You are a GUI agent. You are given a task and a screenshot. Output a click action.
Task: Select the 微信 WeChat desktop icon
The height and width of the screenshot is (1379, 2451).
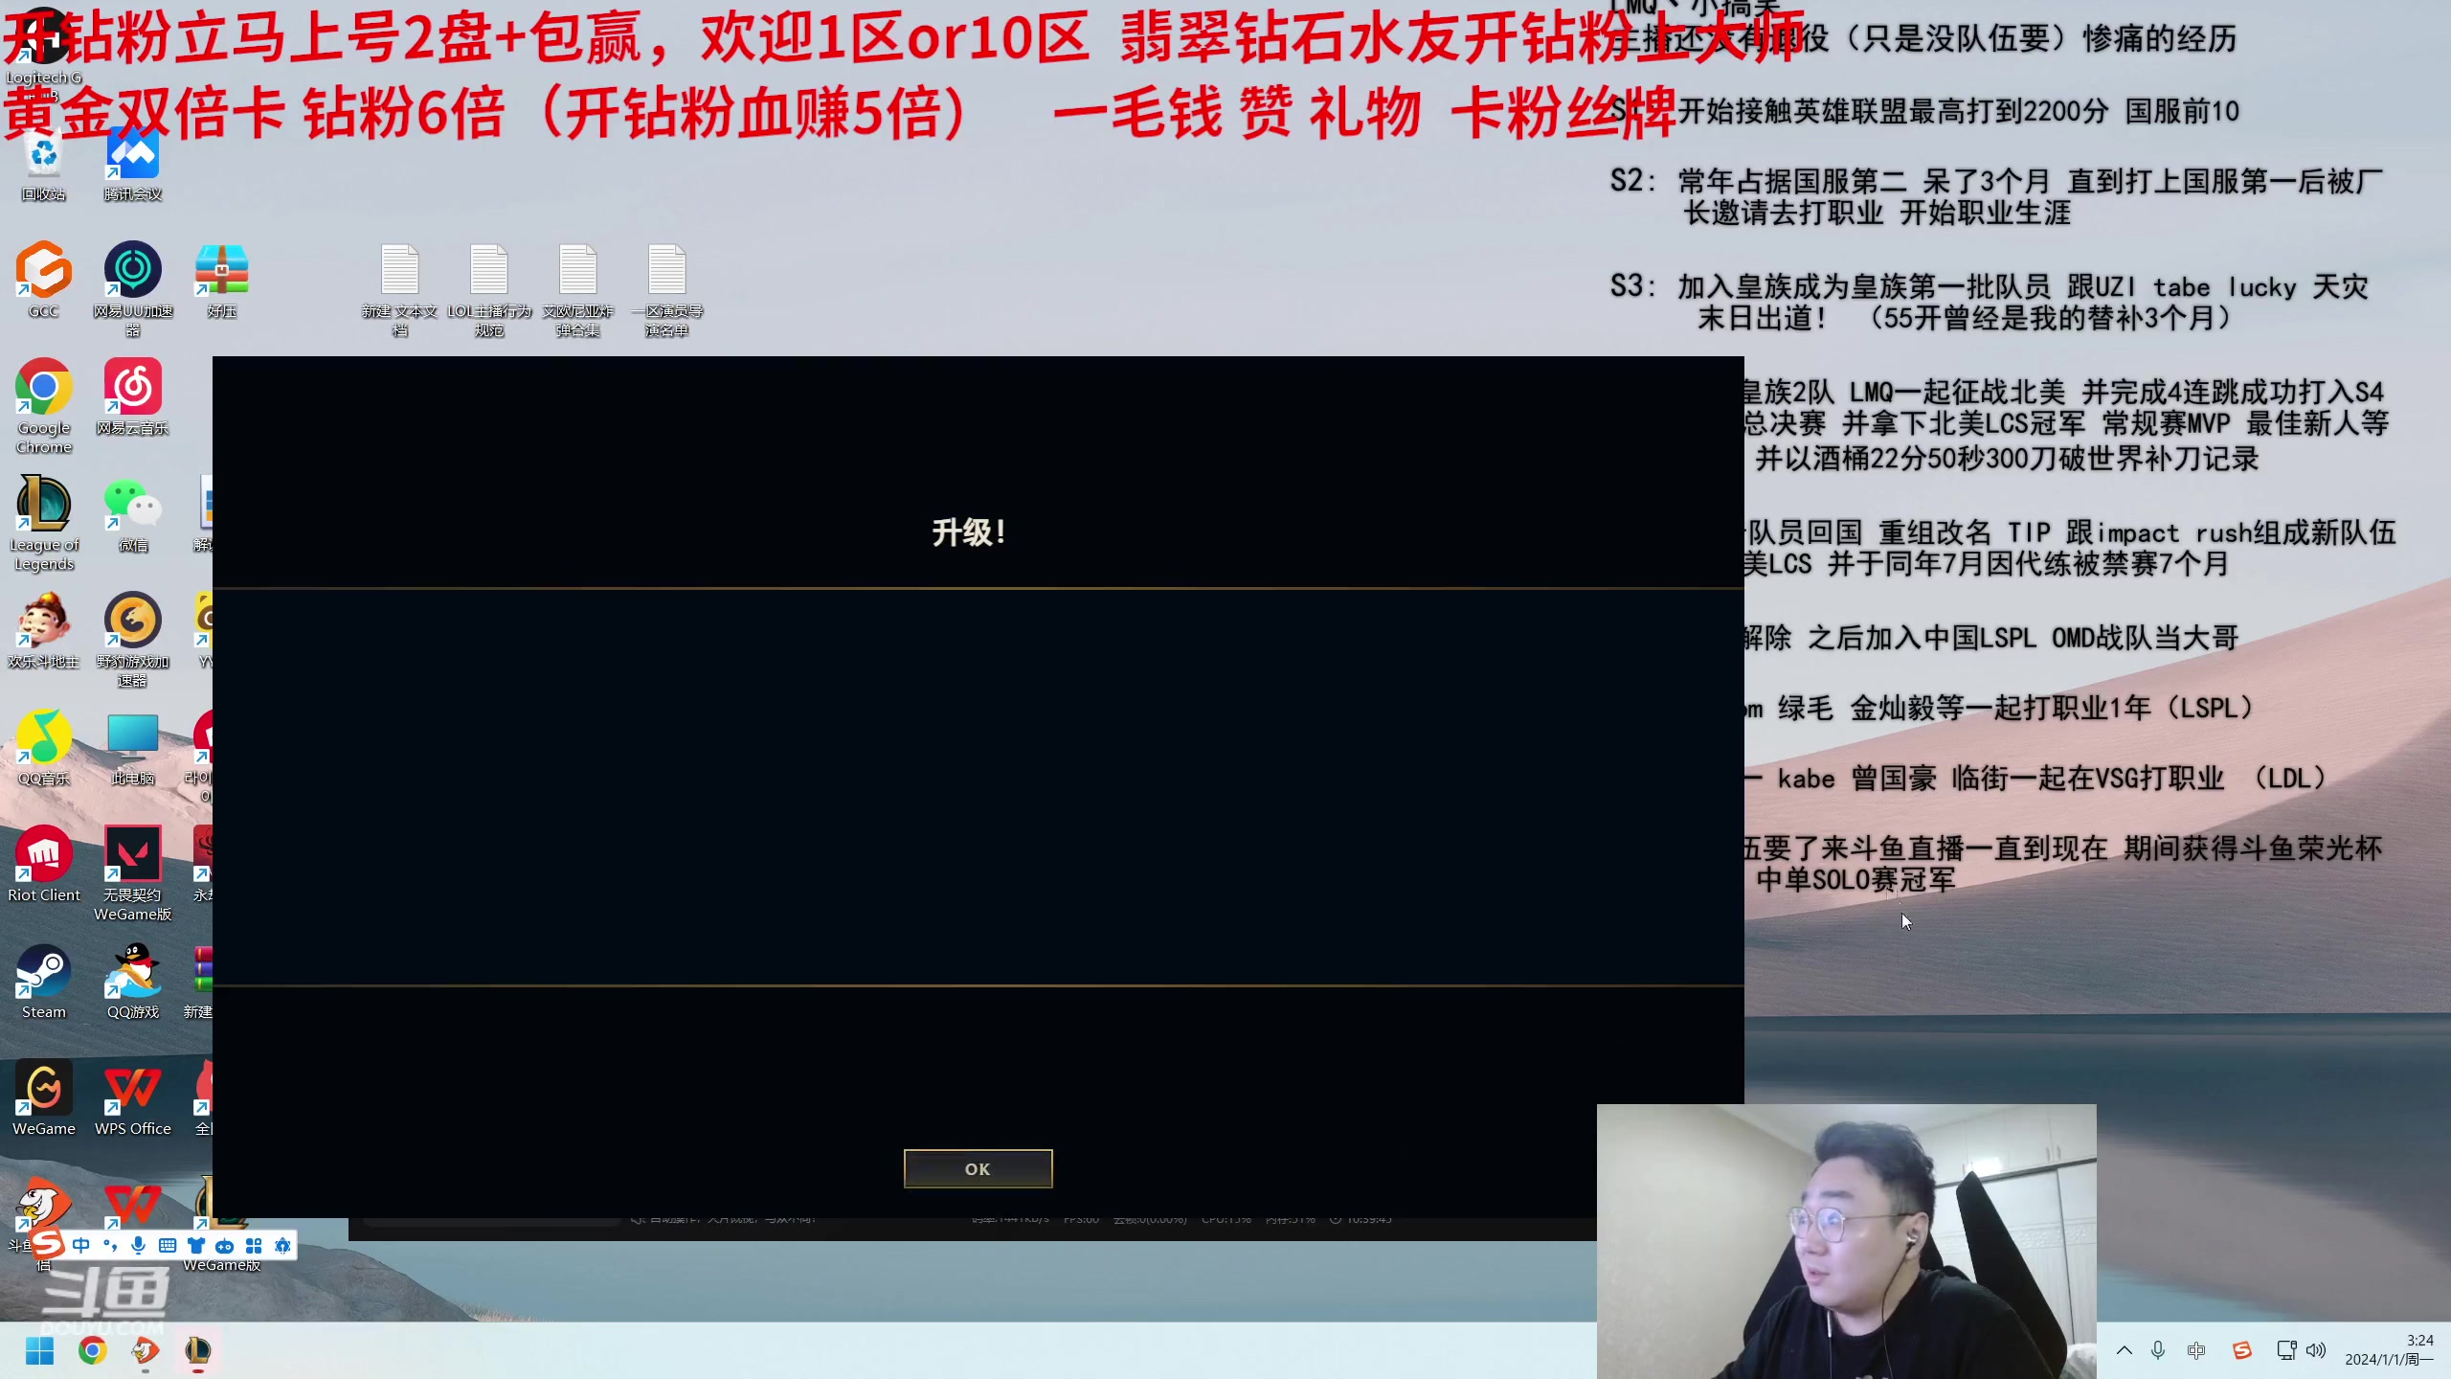coord(133,513)
